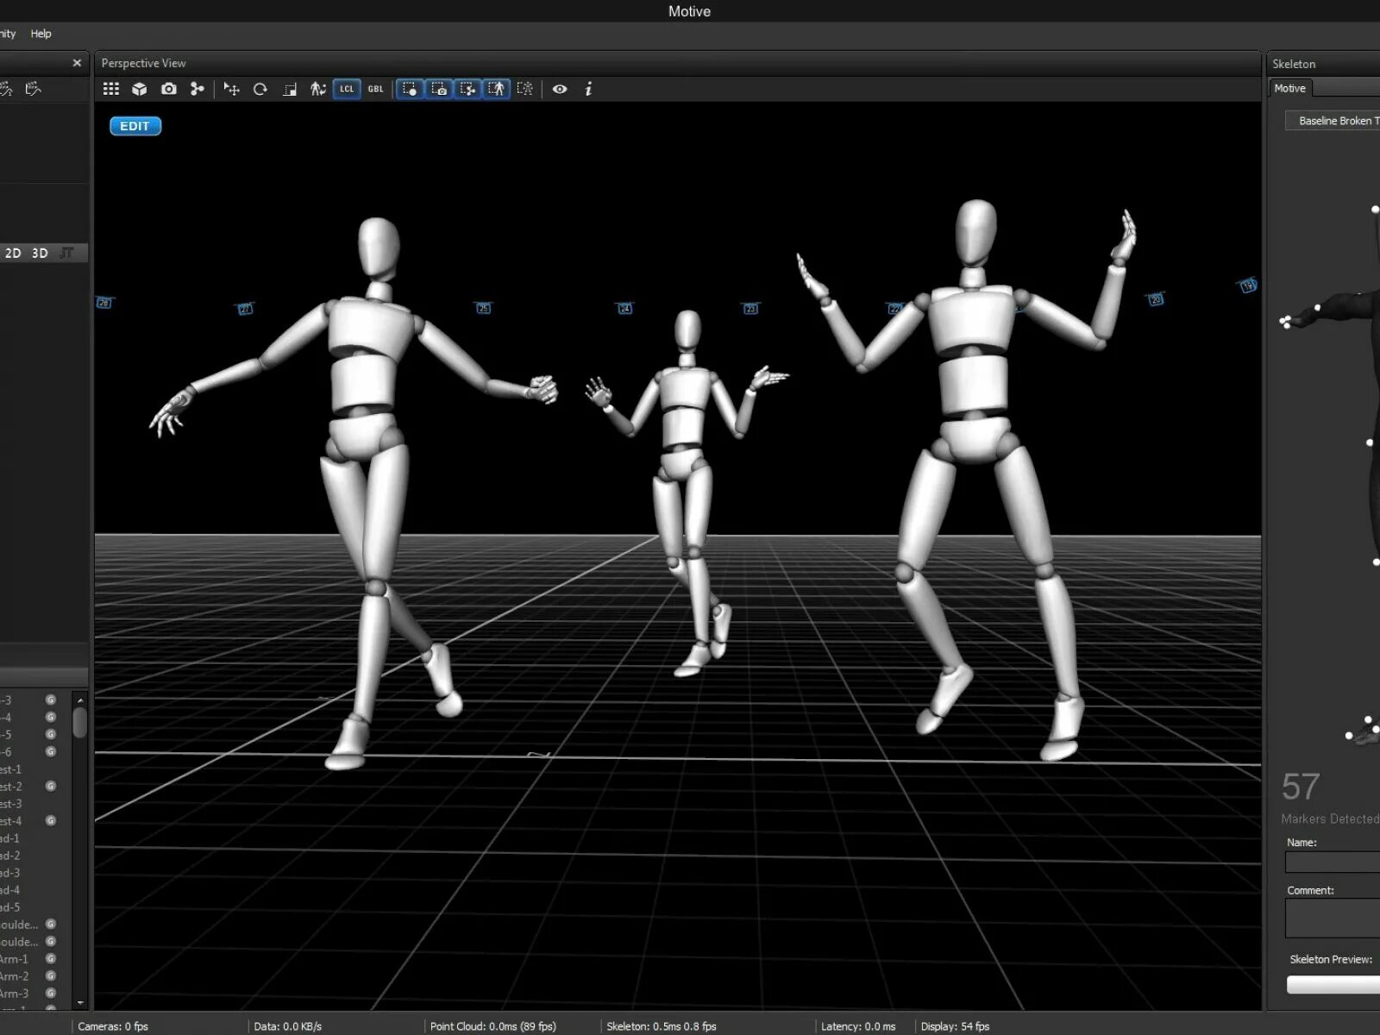Click the Skeleton Preview slider bar
Image resolution: width=1380 pixels, height=1035 pixels.
pos(1333,985)
